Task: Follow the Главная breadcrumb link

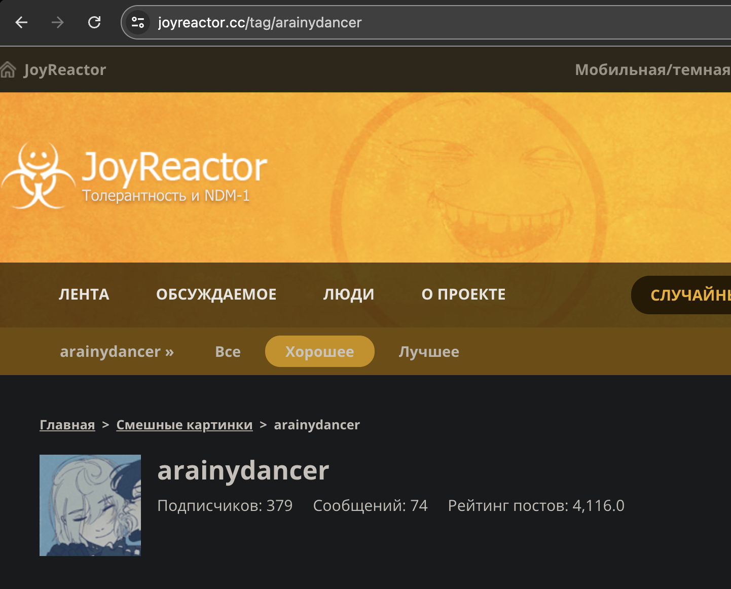Action: coord(67,425)
